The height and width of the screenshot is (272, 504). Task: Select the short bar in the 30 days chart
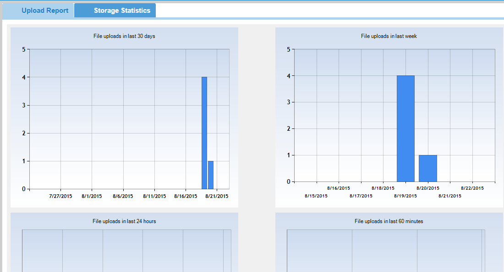click(x=211, y=175)
